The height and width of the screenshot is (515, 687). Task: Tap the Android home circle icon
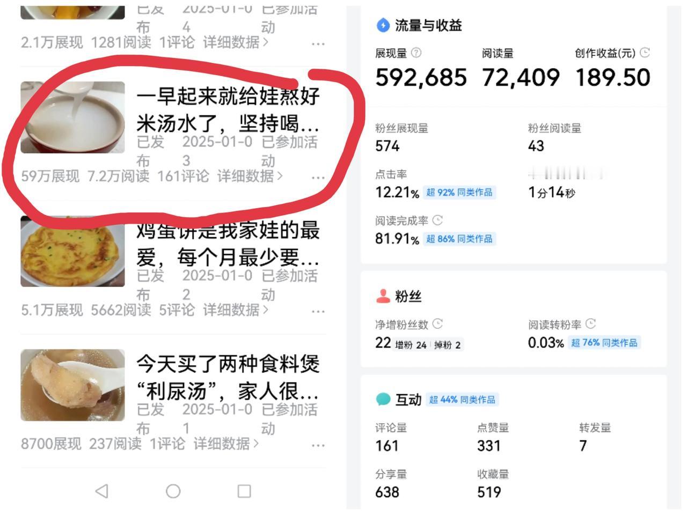pyautogui.click(x=173, y=491)
